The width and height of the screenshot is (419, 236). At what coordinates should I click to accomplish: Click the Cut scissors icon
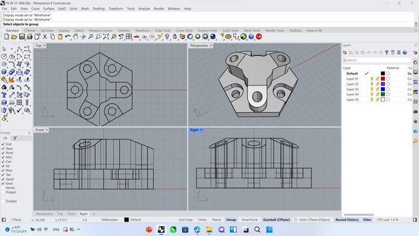45,37
